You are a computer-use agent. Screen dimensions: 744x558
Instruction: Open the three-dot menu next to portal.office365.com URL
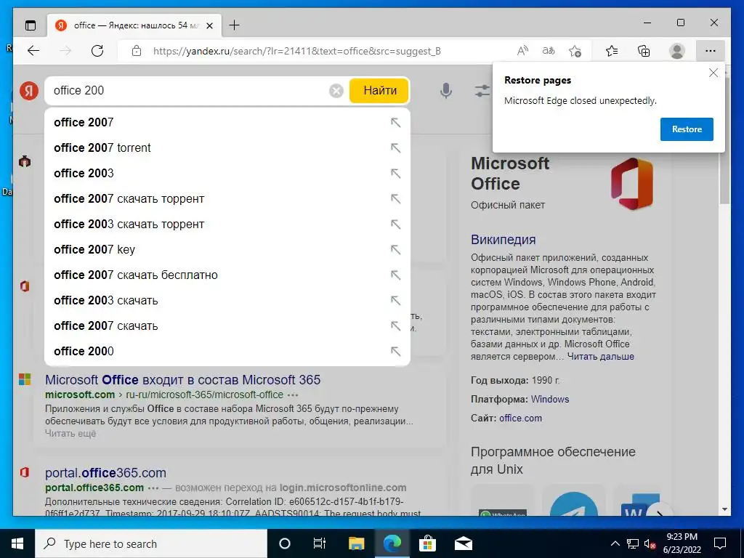coord(153,488)
